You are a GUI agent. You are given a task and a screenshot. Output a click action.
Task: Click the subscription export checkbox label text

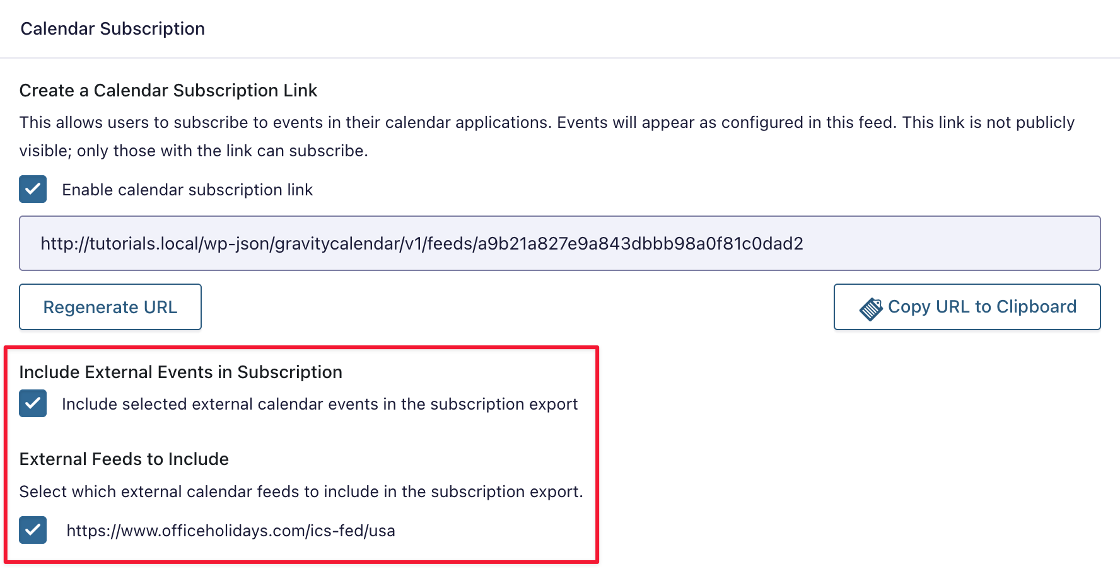tap(319, 404)
